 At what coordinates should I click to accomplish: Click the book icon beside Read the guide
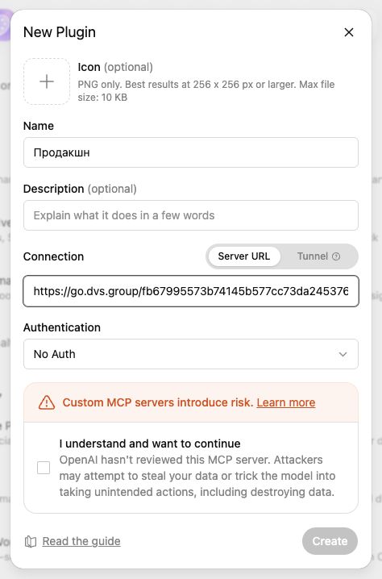31,541
